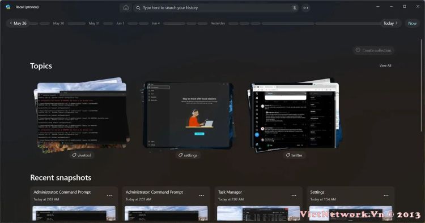Click the plus icon on Create collection
Screen dimensions: 425x223
pyautogui.click(x=358, y=50)
